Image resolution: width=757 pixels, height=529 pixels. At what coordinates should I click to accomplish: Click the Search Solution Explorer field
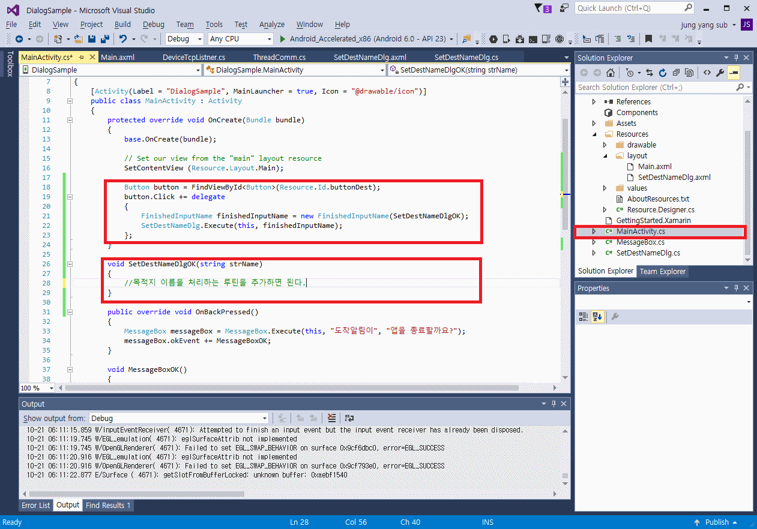[x=663, y=87]
